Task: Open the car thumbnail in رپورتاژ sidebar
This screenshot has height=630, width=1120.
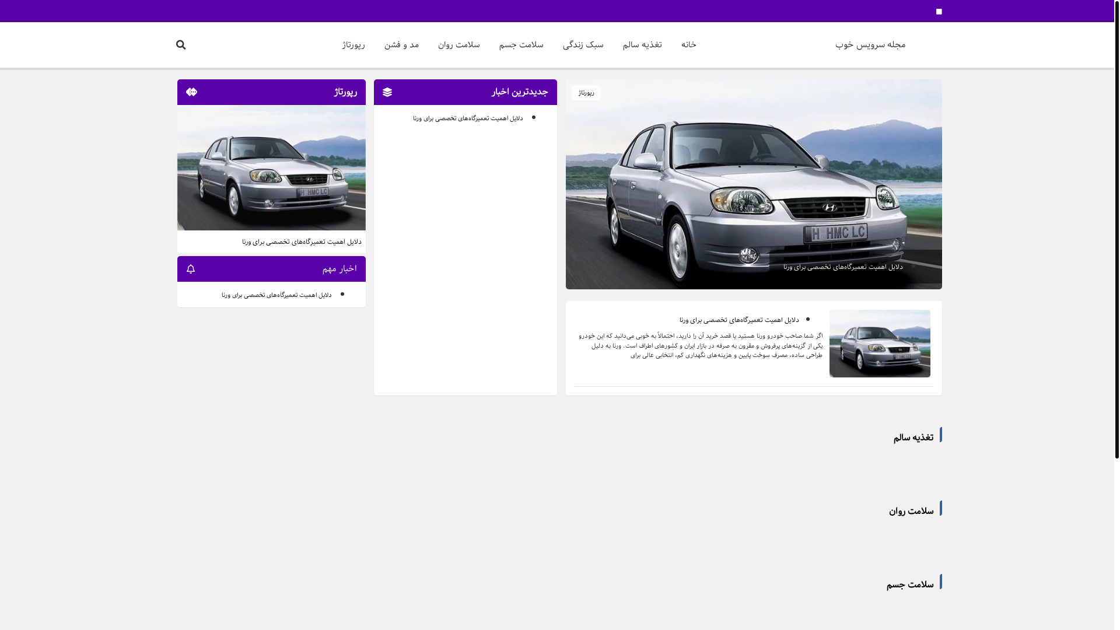Action: [271, 168]
